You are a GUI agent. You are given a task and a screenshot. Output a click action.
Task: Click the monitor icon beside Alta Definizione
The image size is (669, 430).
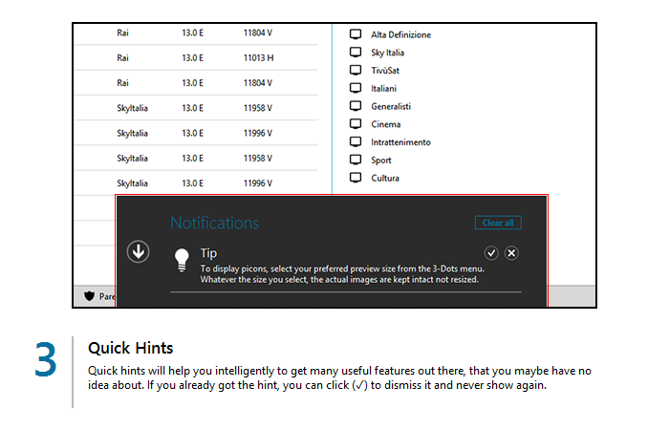(x=355, y=34)
